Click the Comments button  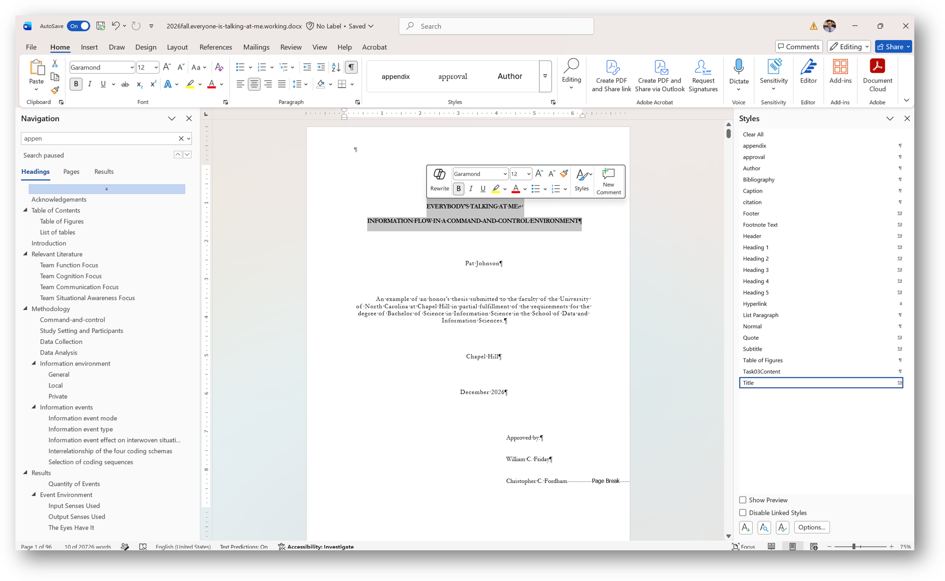pos(798,47)
